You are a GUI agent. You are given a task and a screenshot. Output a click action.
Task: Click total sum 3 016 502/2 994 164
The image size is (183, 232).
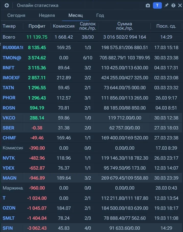coord(125,37)
